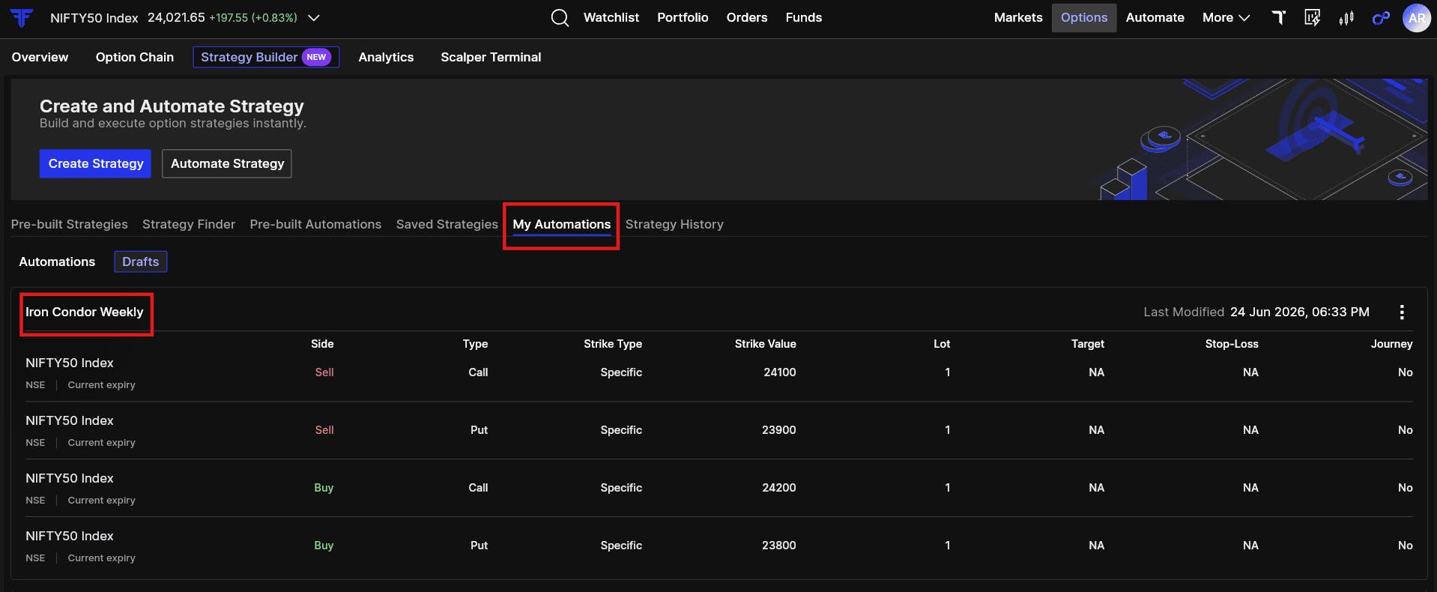Click the Strike Type column header
Screen dimensions: 1437x592
tap(613, 344)
